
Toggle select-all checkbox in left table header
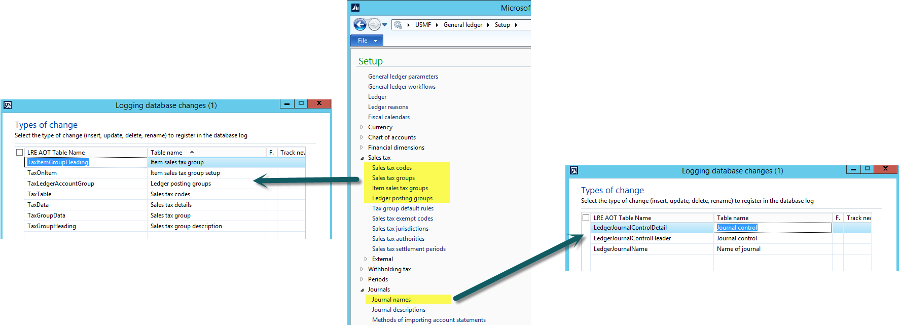click(20, 153)
